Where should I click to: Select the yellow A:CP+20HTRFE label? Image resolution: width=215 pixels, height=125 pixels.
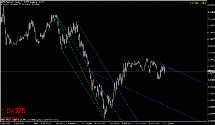click(198, 3)
